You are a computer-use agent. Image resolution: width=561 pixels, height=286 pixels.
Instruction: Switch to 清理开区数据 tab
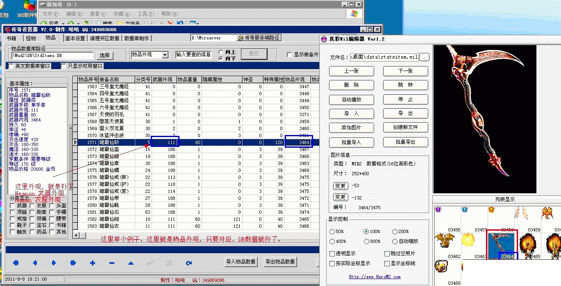coord(104,38)
